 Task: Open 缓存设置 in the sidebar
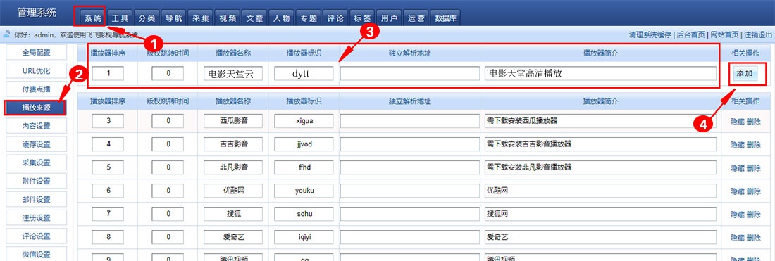coord(36,144)
